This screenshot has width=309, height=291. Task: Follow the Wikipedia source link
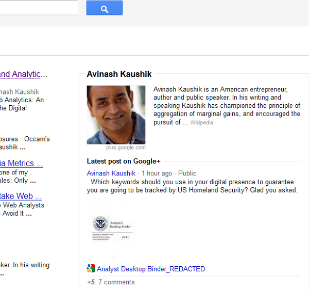201,123
